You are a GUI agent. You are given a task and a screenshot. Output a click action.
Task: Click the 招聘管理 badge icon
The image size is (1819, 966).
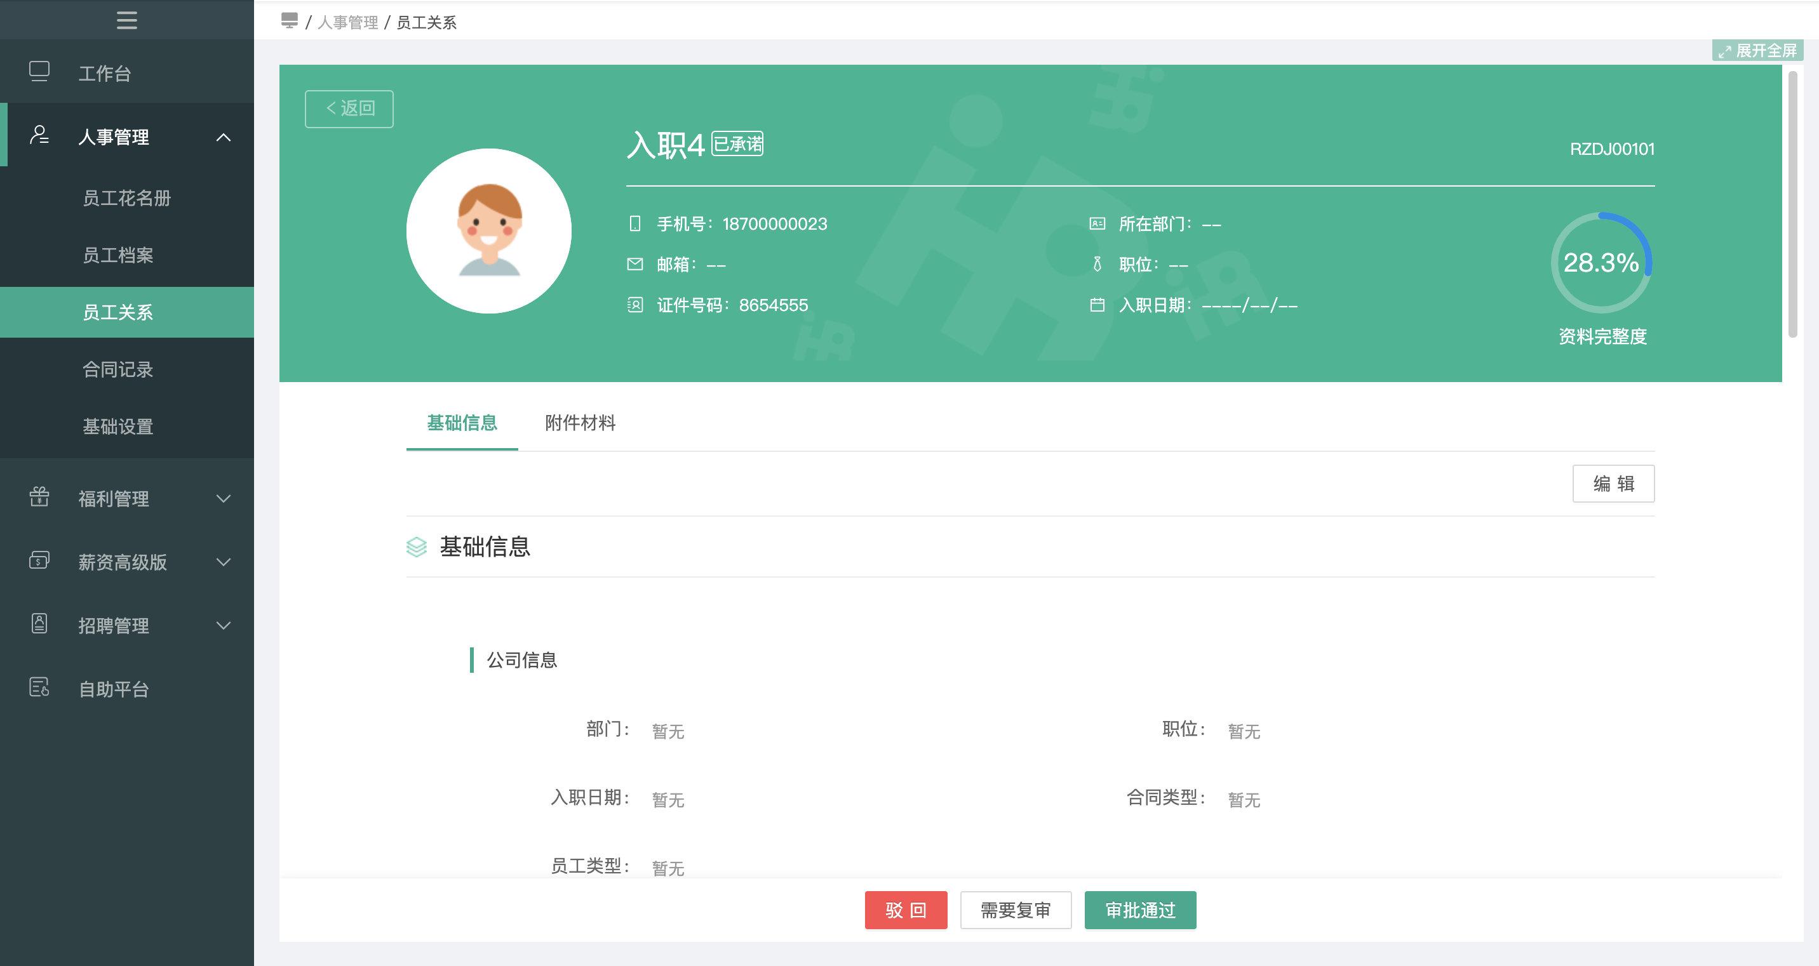point(39,624)
